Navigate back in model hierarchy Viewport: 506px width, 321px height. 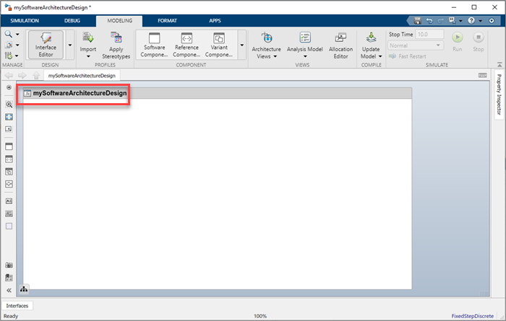tap(9, 75)
